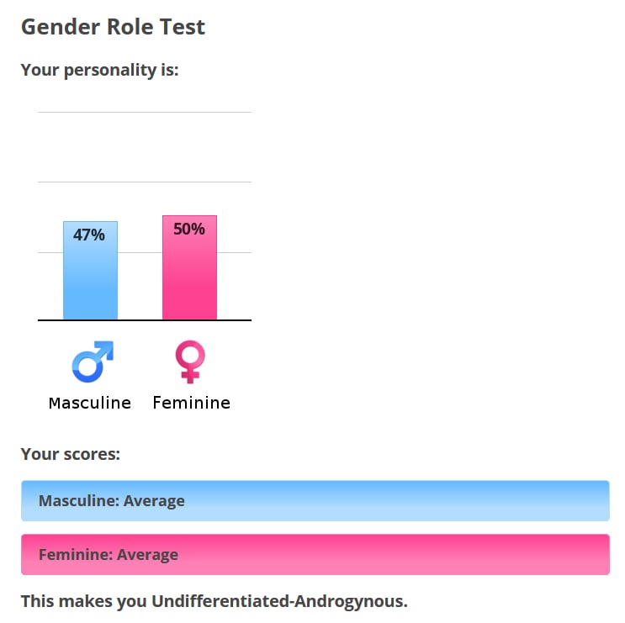Click the middle gridline above the bars

point(145,182)
